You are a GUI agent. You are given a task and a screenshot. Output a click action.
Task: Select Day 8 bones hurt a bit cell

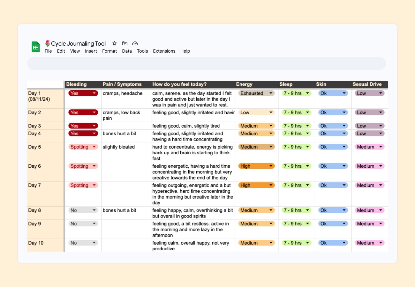(x=126, y=213)
